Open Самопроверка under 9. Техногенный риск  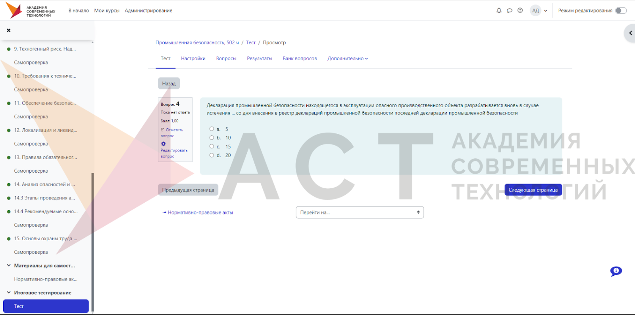[31, 63]
